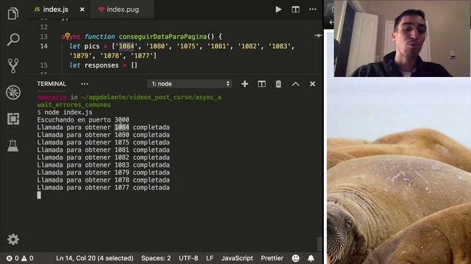Viewport: 471px width, 264px height.
Task: Run the code with play button
Action: click(x=278, y=10)
